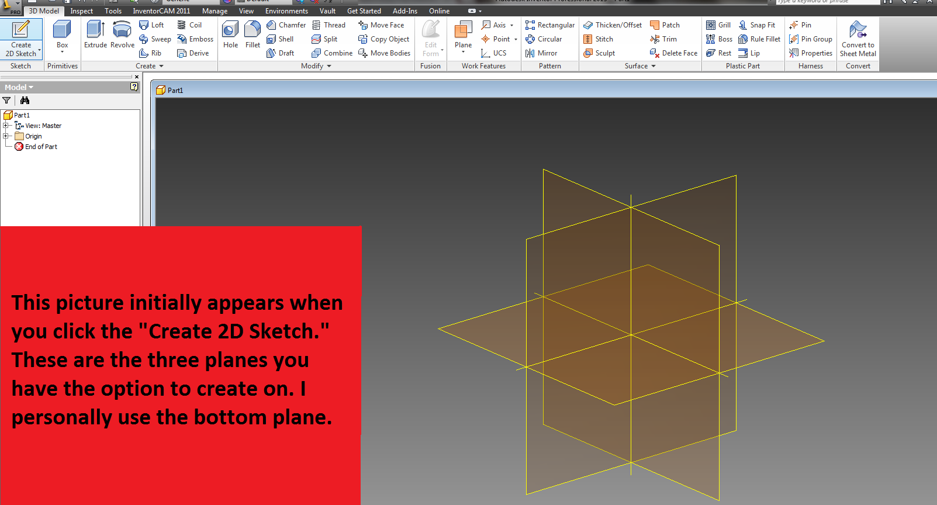Expand the View: Master node
Viewport: 937px width, 505px height.
6,126
